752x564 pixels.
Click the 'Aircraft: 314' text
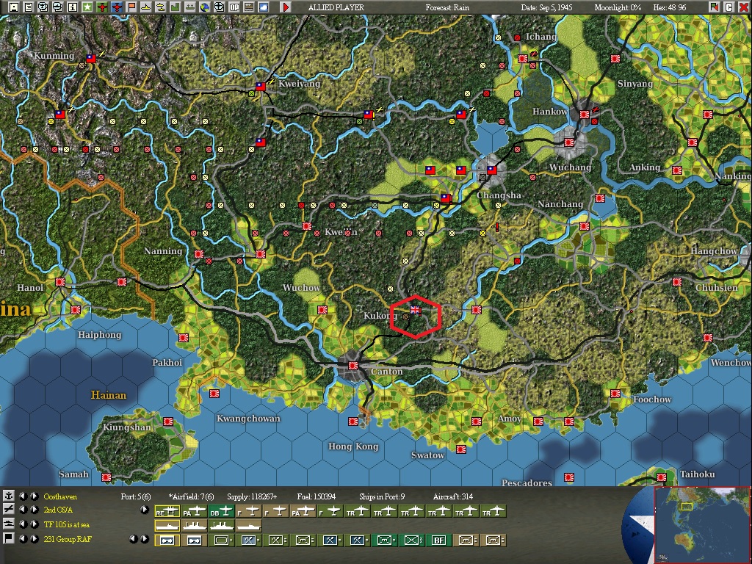(452, 496)
